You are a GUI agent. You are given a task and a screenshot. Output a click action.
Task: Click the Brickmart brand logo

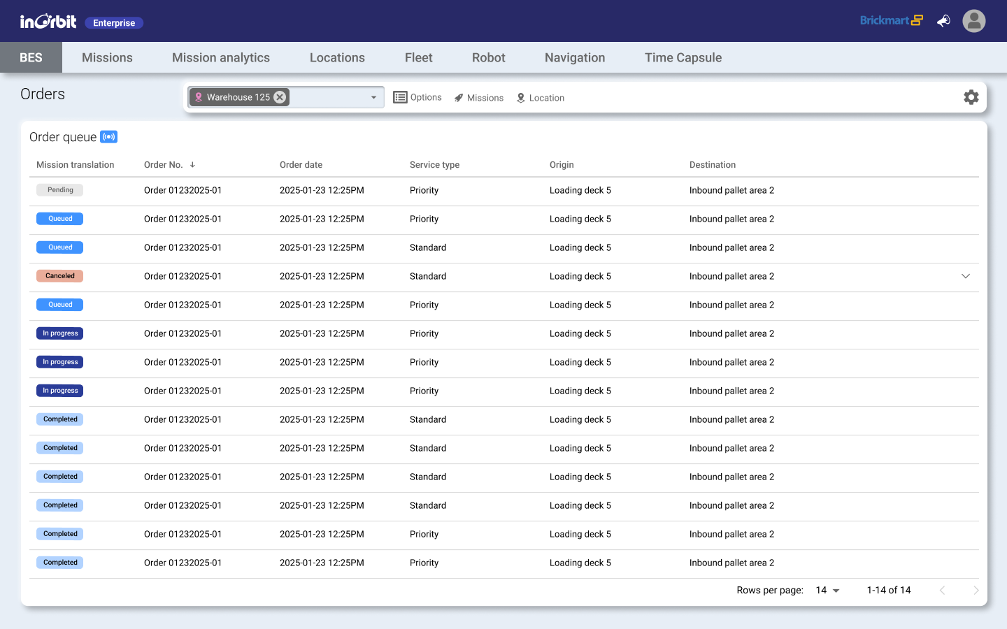coord(891,21)
